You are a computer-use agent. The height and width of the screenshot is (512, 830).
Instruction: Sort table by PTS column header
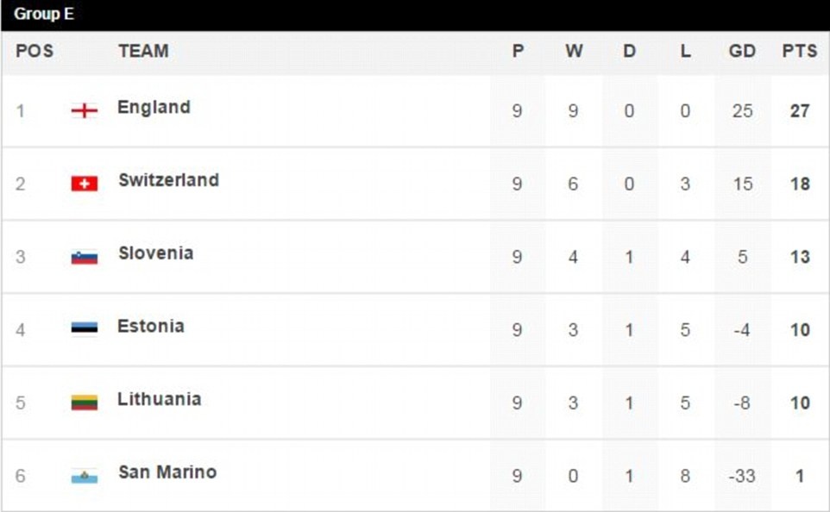pyautogui.click(x=799, y=52)
